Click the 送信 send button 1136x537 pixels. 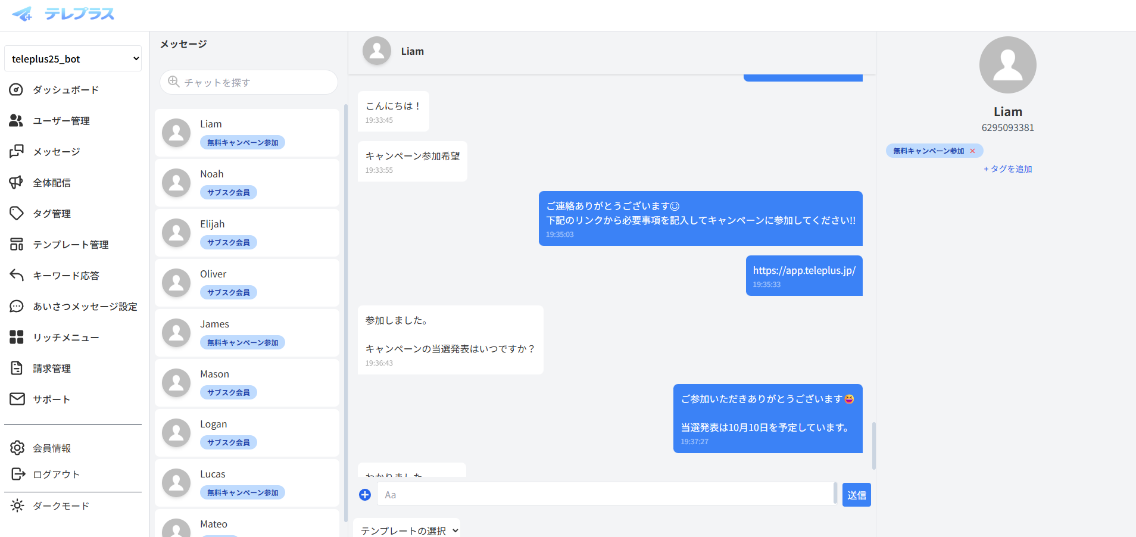point(857,495)
